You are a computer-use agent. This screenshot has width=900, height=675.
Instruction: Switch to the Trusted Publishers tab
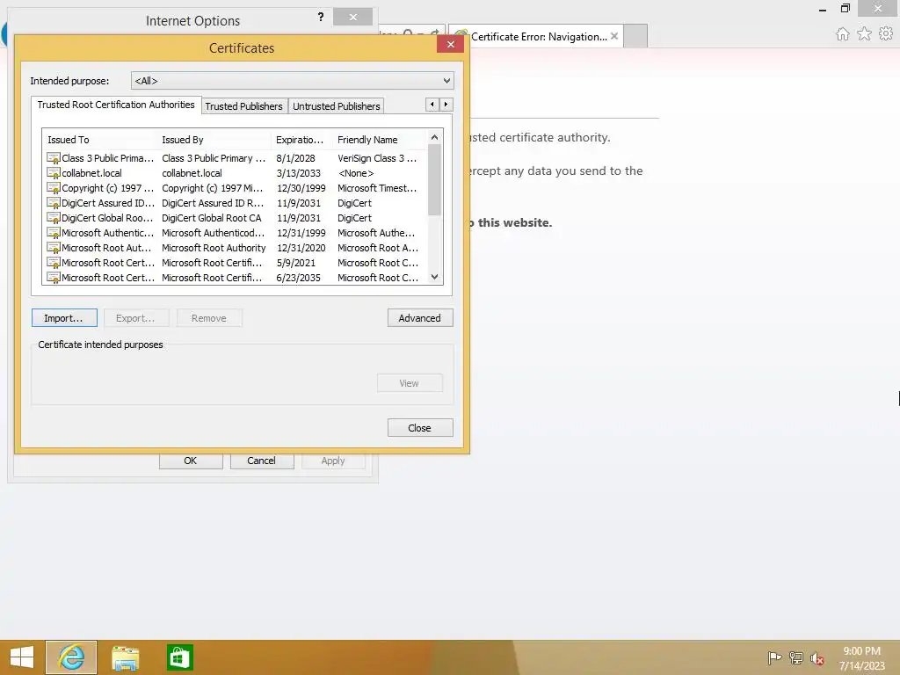coord(244,106)
